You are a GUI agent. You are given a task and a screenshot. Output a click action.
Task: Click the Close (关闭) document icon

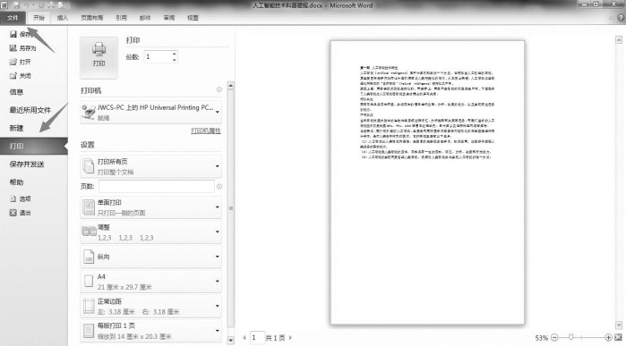13,75
